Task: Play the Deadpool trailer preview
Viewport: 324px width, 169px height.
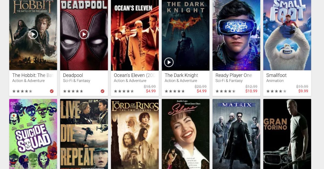Action: click(x=84, y=34)
